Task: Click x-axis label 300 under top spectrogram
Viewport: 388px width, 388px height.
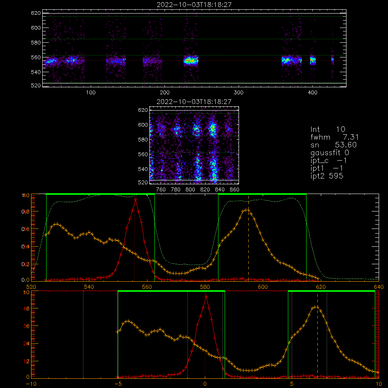Action: (x=239, y=93)
